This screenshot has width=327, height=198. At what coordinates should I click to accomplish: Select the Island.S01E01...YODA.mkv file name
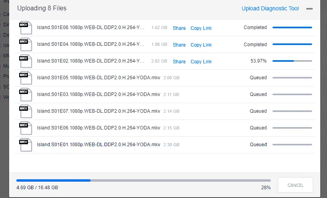[98, 145]
